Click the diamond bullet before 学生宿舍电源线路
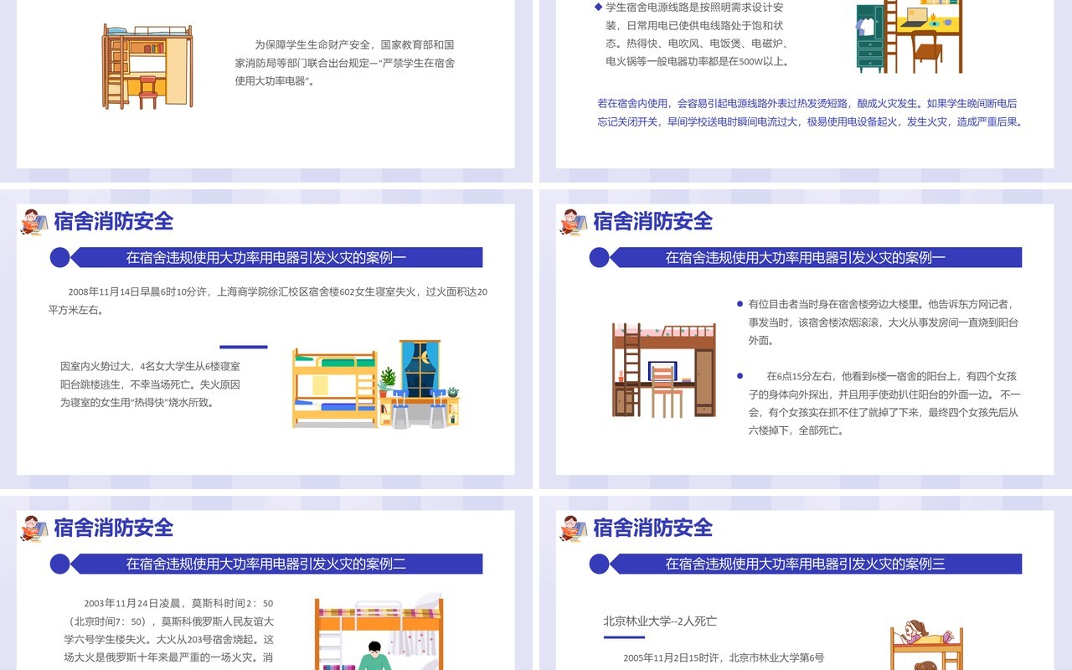The image size is (1072, 670). (x=598, y=7)
